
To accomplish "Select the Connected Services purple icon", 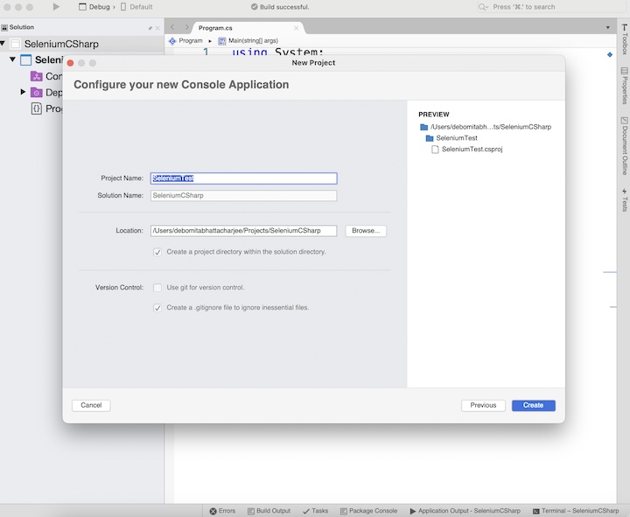I will coord(37,76).
